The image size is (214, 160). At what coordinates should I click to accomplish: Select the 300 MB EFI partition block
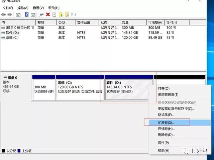click(44, 88)
